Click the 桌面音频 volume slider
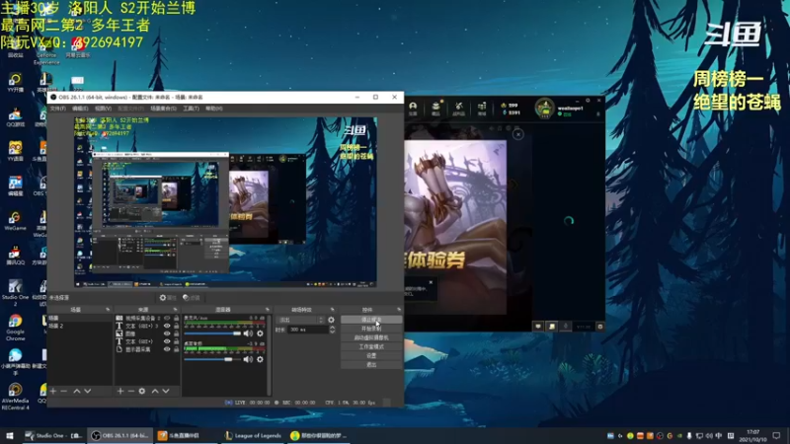 (212, 359)
